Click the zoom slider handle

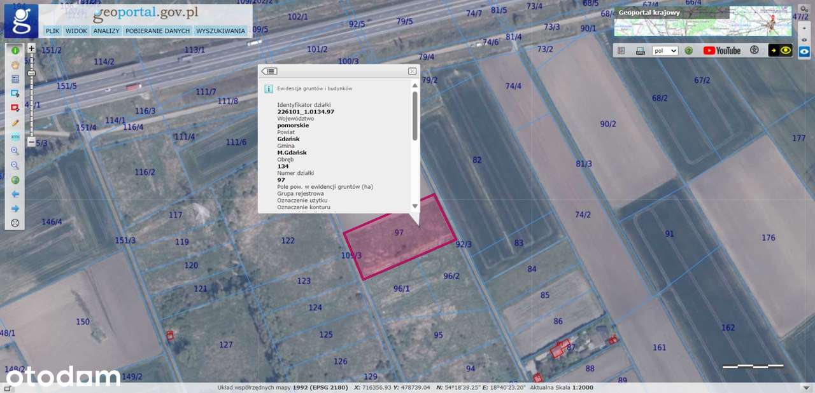(31, 73)
